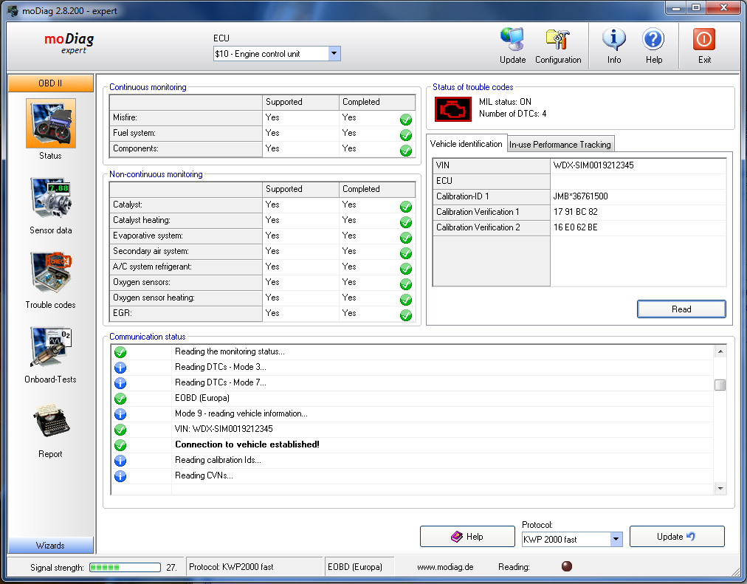The width and height of the screenshot is (747, 584).
Task: Click the Oxygen sensor heating row label
Action: click(x=186, y=298)
